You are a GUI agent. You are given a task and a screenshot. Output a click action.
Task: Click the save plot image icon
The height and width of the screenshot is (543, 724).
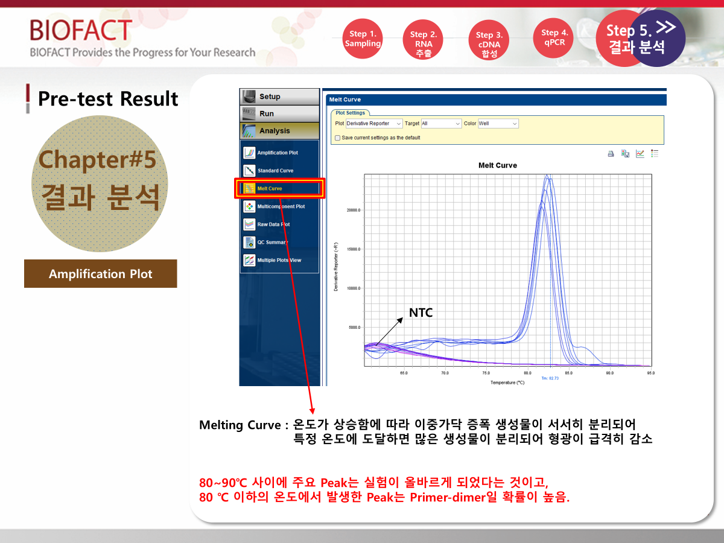[626, 154]
